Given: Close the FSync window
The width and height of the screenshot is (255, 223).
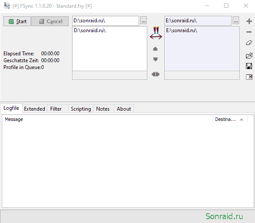Looking at the screenshot, I should point(246,6).
